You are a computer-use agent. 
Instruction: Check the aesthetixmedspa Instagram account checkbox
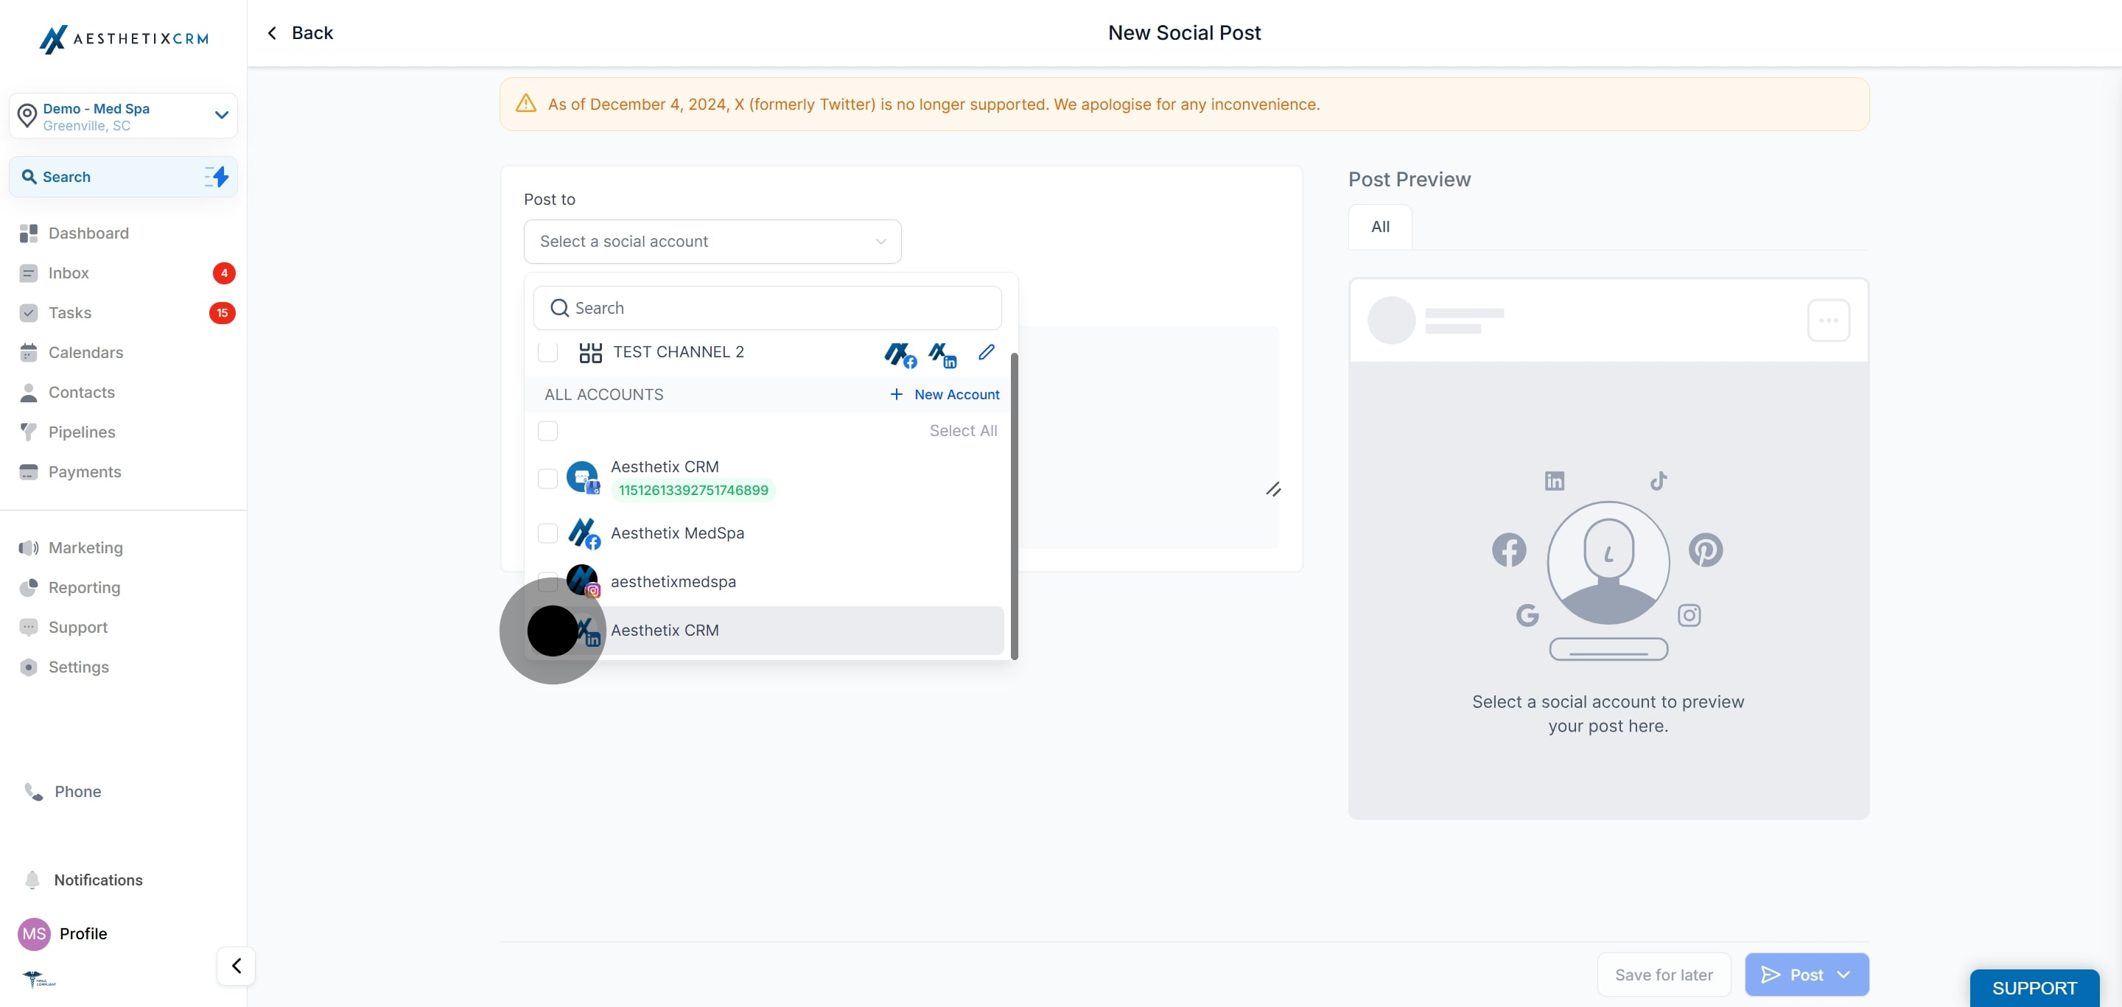point(547,581)
